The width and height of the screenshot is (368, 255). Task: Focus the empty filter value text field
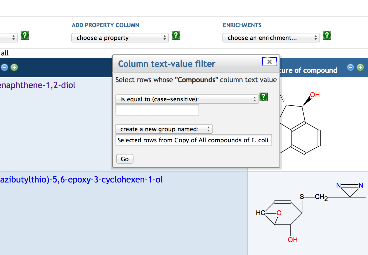(x=157, y=110)
